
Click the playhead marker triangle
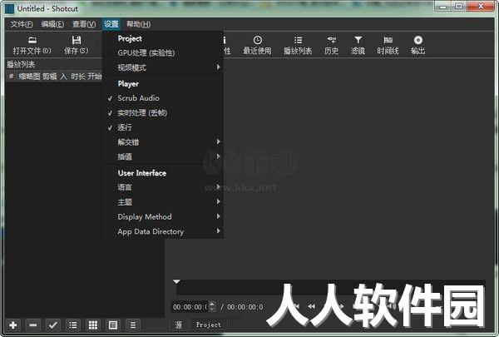pos(176,281)
